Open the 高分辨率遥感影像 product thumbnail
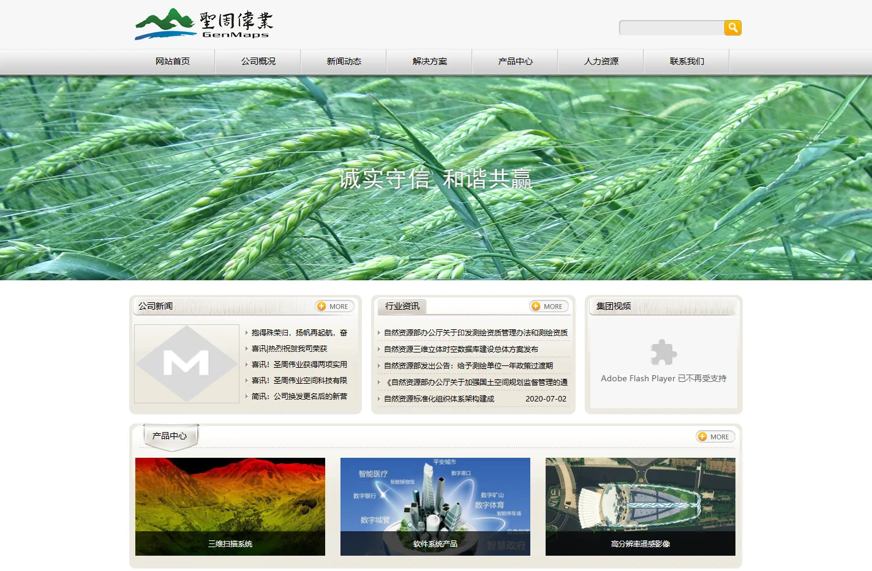 click(x=641, y=507)
